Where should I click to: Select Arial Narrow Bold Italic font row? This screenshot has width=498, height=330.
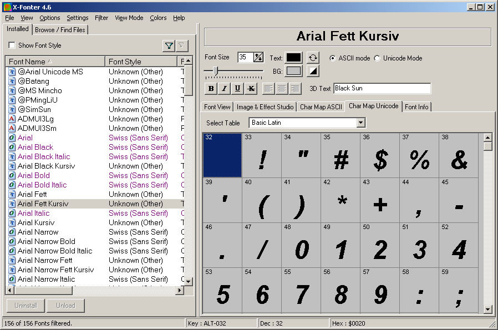coord(95,251)
